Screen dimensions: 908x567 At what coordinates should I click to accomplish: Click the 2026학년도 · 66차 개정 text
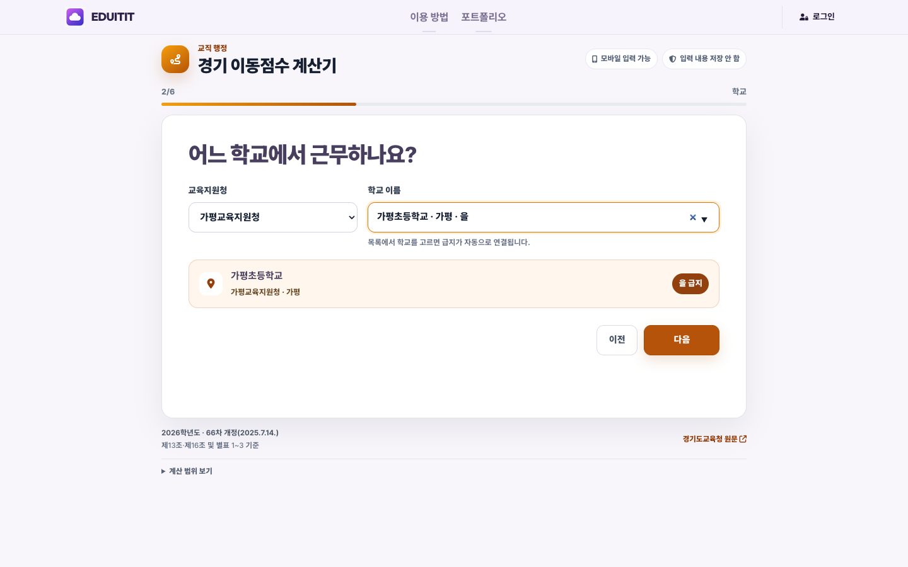(x=220, y=433)
